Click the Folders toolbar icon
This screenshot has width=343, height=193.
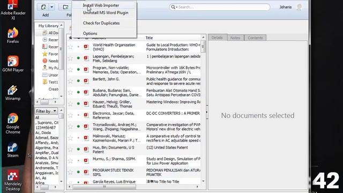tap(65, 7)
